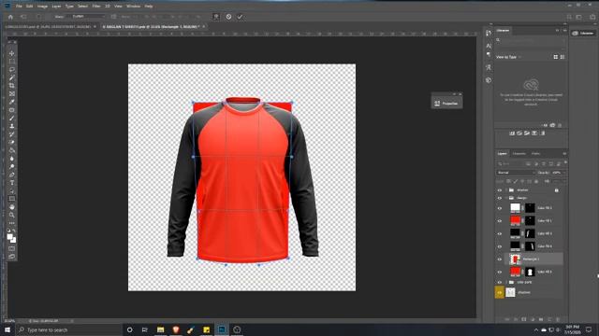The height and width of the screenshot is (336, 599).
Task: Open the File menu
Action: pos(19,7)
